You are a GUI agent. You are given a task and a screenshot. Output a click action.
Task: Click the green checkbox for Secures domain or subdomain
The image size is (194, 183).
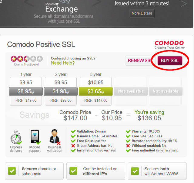point(12,171)
